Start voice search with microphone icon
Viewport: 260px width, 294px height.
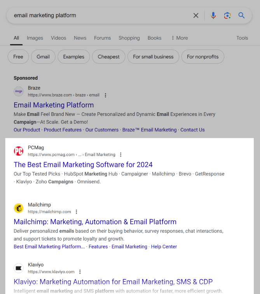[x=213, y=16]
